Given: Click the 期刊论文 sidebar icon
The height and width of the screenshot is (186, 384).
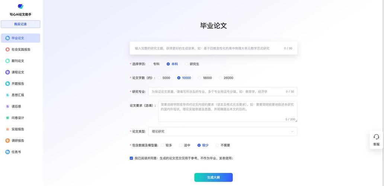Looking at the screenshot, I should tap(7, 61).
